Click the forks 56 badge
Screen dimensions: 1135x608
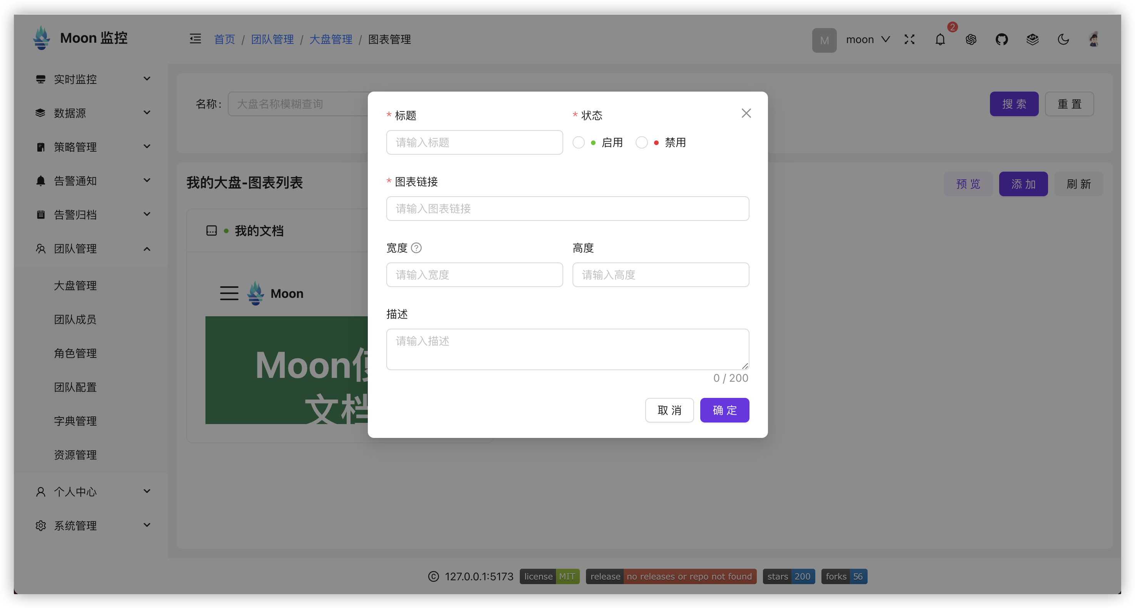[844, 577]
